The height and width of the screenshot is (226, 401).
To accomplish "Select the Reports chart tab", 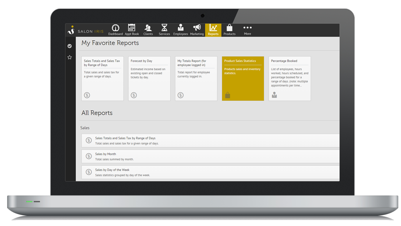I will pos(213,30).
